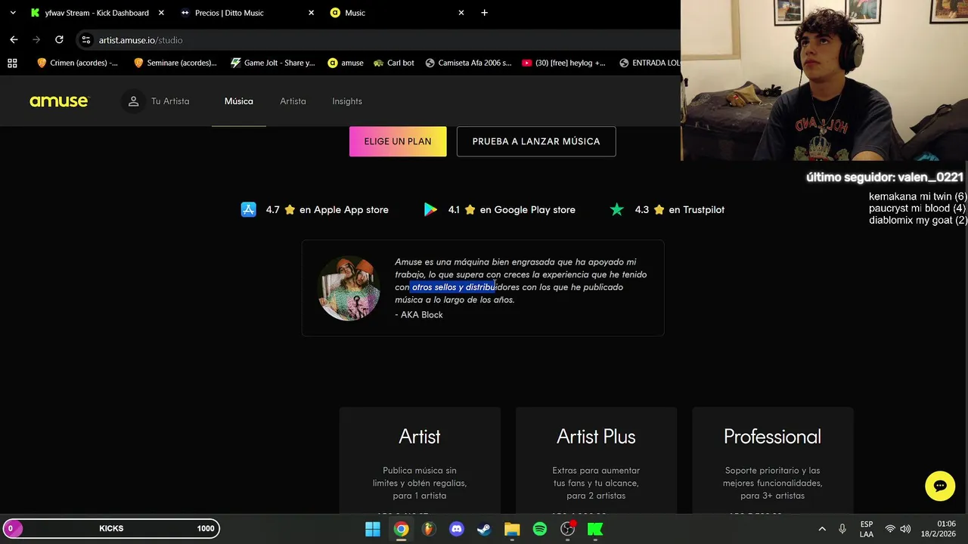This screenshot has width=968, height=544.
Task: Click the 4.7 en Apple App store rating
Action: click(327, 209)
